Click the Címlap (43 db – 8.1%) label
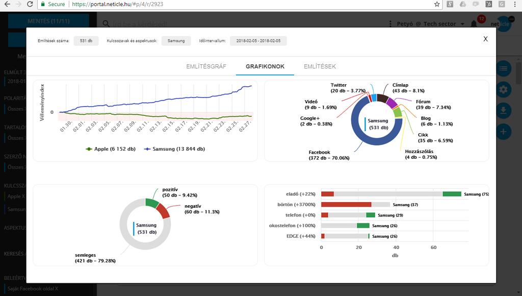The width and height of the screenshot is (522, 296). [408, 88]
